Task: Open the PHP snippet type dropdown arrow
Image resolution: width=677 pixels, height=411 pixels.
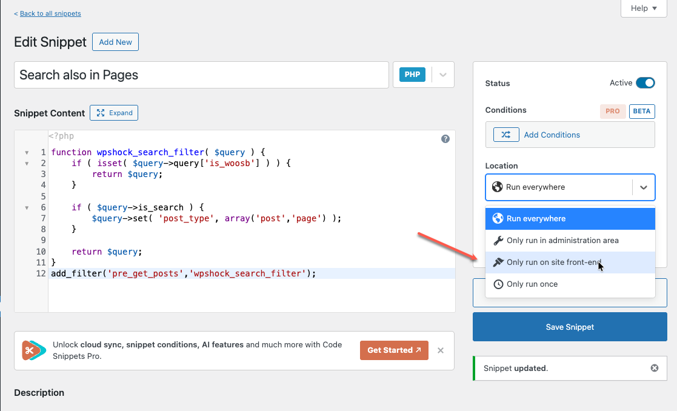Action: pos(442,75)
